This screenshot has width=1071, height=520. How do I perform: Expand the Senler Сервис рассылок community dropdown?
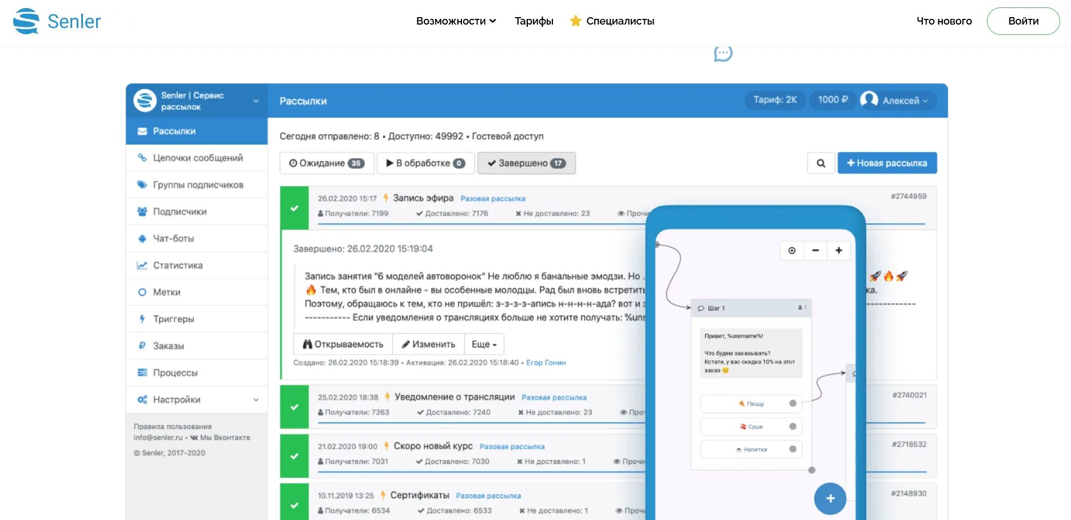(x=256, y=101)
